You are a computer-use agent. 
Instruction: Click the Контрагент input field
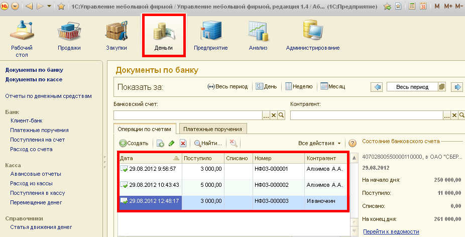(367, 115)
